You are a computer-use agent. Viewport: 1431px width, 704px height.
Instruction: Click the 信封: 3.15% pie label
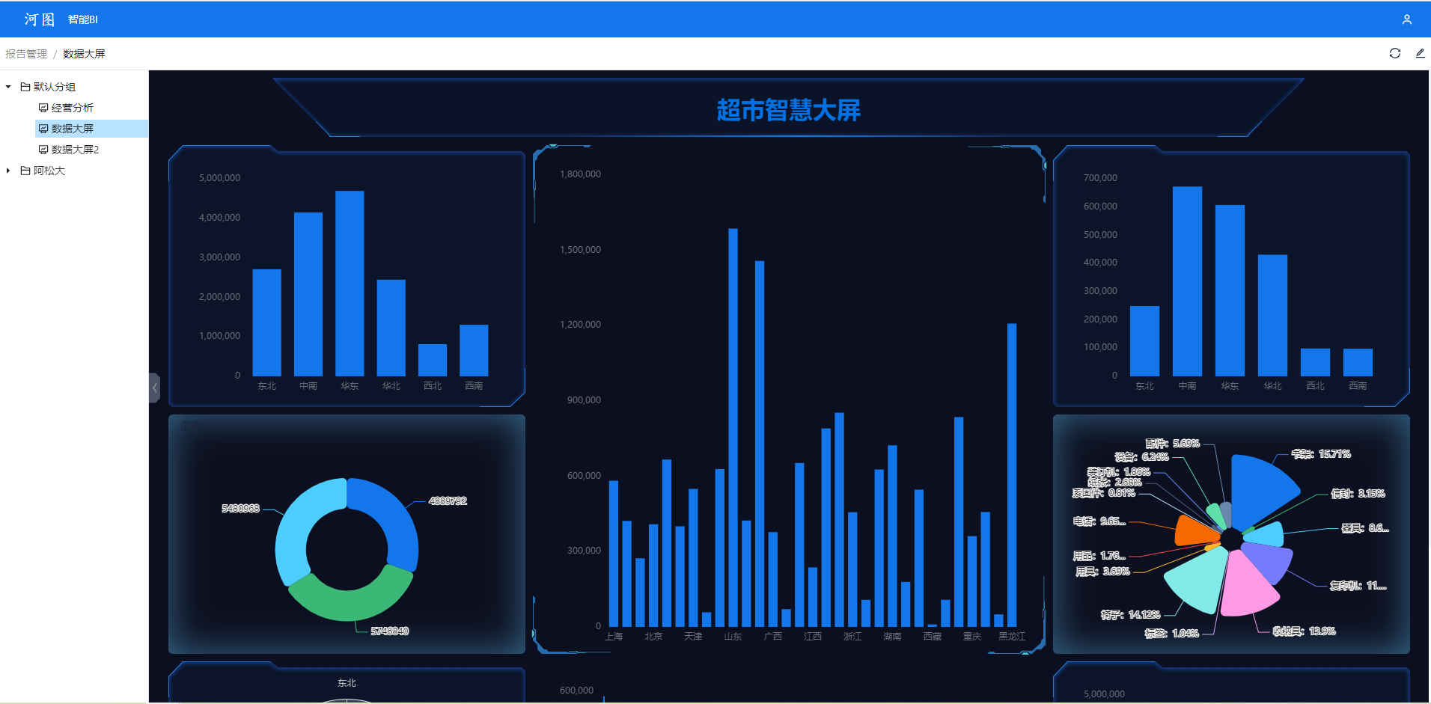pyautogui.click(x=1358, y=494)
